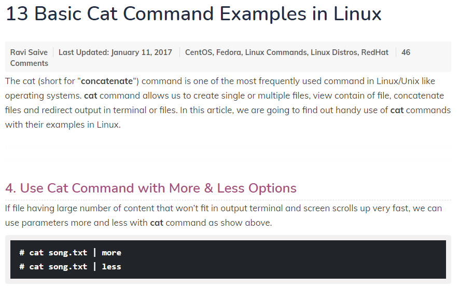
Task: Click bold cat before 'commands with their examples'
Action: point(397,110)
